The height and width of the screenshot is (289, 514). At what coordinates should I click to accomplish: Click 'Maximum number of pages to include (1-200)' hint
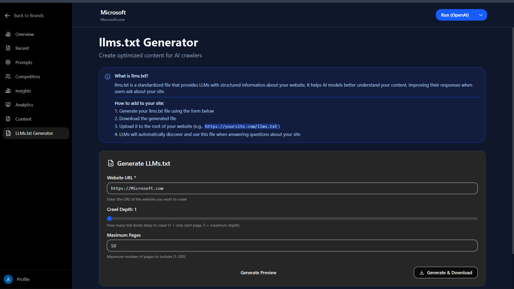point(146,257)
